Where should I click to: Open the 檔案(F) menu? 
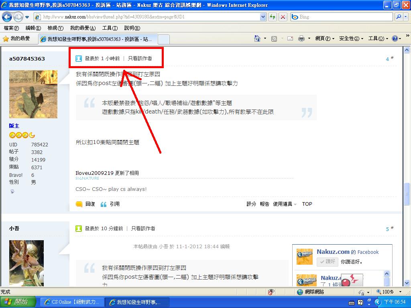pos(11,28)
